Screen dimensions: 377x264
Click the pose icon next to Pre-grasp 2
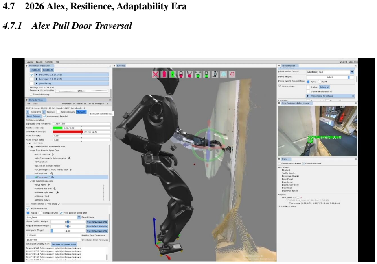click(x=53, y=177)
